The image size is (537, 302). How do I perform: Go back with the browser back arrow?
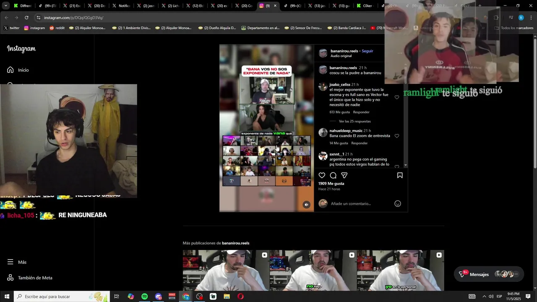pos(6,18)
